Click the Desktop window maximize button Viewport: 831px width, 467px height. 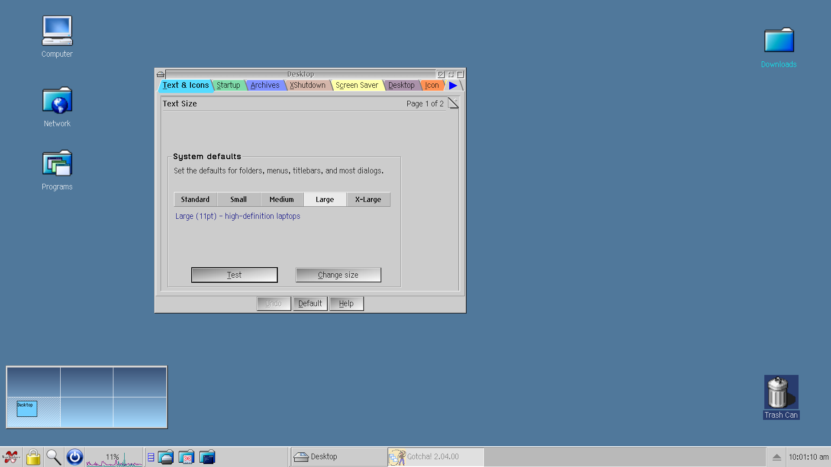click(x=460, y=74)
